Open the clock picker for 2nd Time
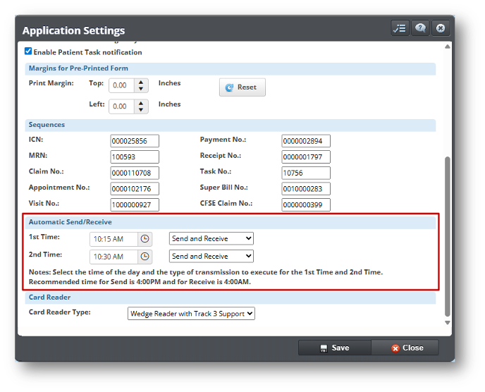 coord(145,257)
